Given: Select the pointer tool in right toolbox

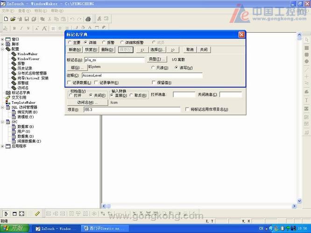Looking at the screenshot, I should (x=307, y=40).
